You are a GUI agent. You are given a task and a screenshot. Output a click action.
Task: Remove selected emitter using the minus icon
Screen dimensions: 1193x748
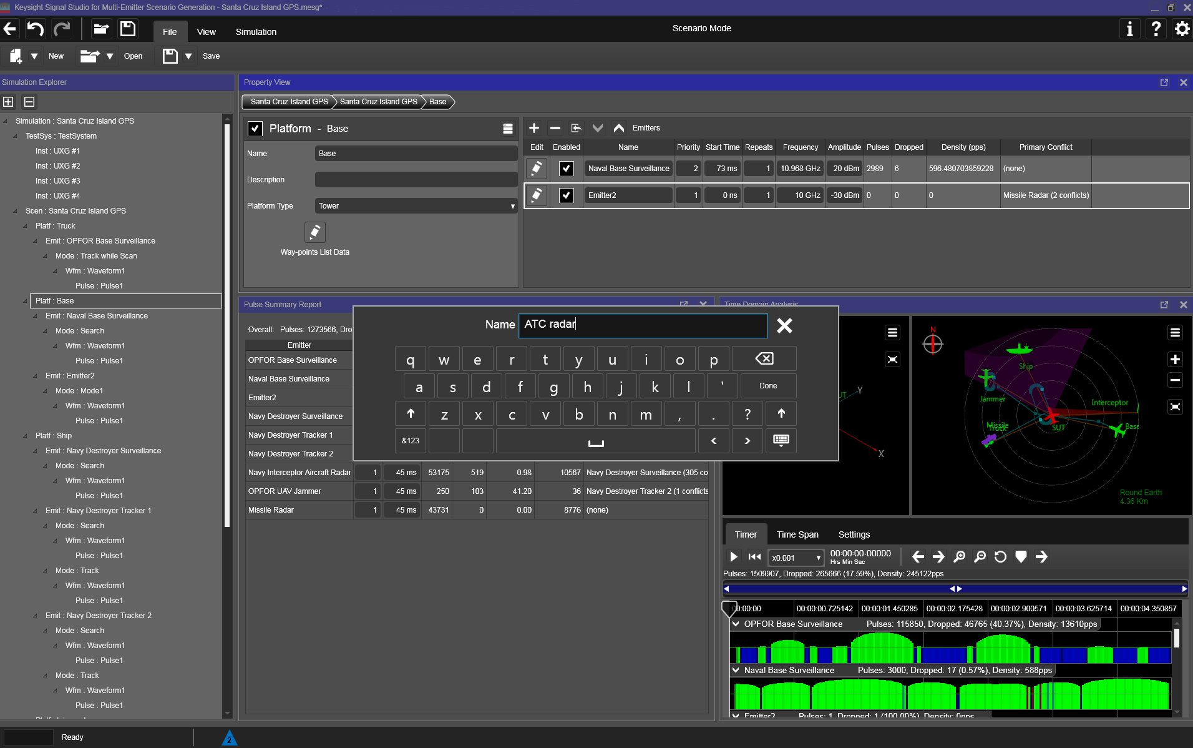coord(555,128)
